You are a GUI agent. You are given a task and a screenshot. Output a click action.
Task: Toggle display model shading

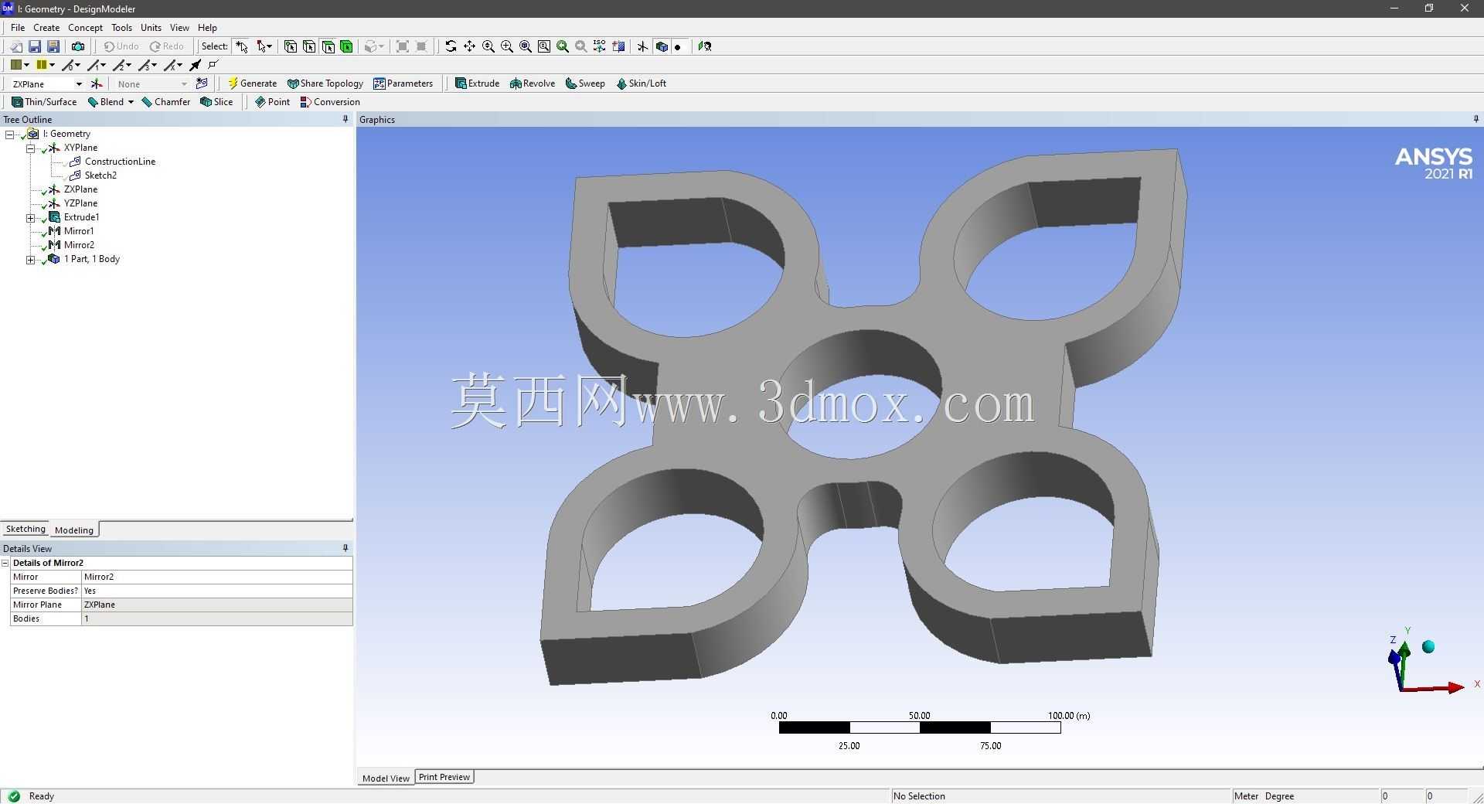662,46
